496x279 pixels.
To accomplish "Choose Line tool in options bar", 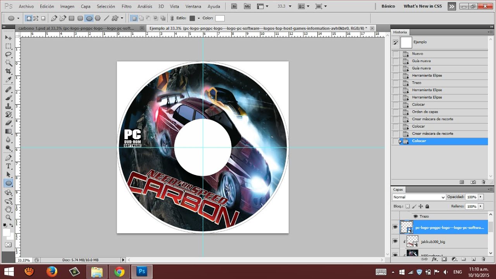I will tap(106, 18).
